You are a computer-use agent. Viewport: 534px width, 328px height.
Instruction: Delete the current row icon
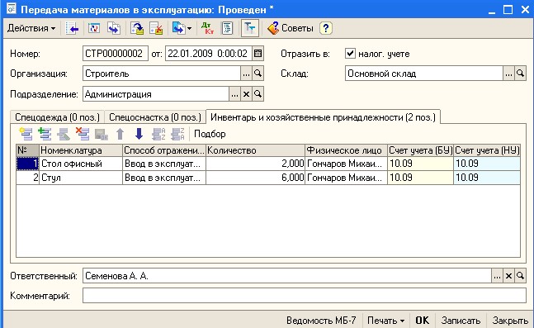(83, 134)
